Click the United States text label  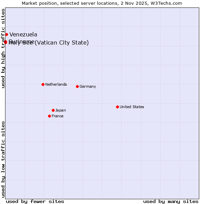click(x=132, y=107)
